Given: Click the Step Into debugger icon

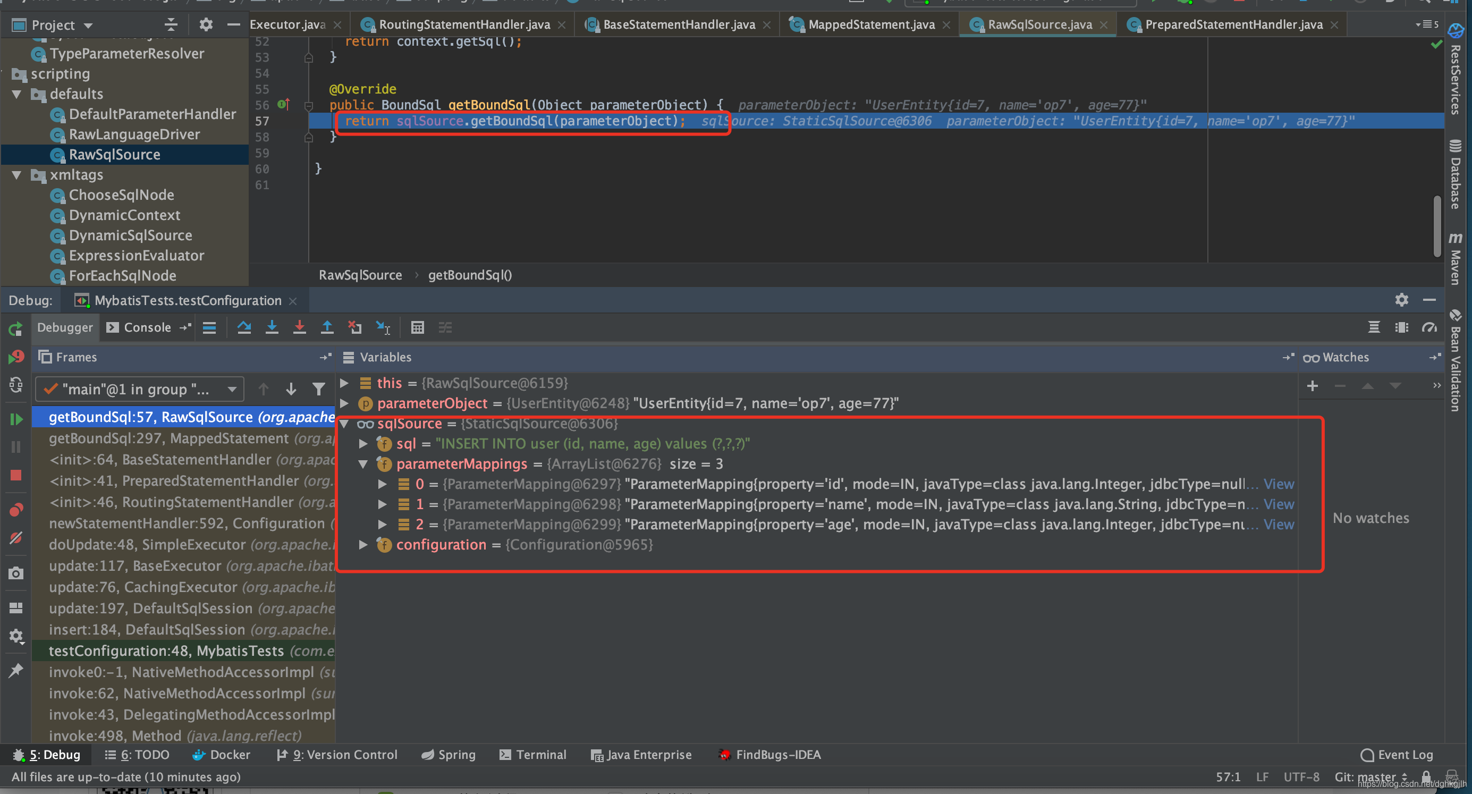Looking at the screenshot, I should (272, 327).
